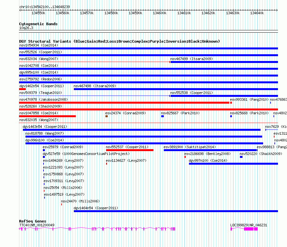Click the red esv1134627 (Levy2007) marker
This screenshot has height=247, width=287.
[x=106, y=164]
